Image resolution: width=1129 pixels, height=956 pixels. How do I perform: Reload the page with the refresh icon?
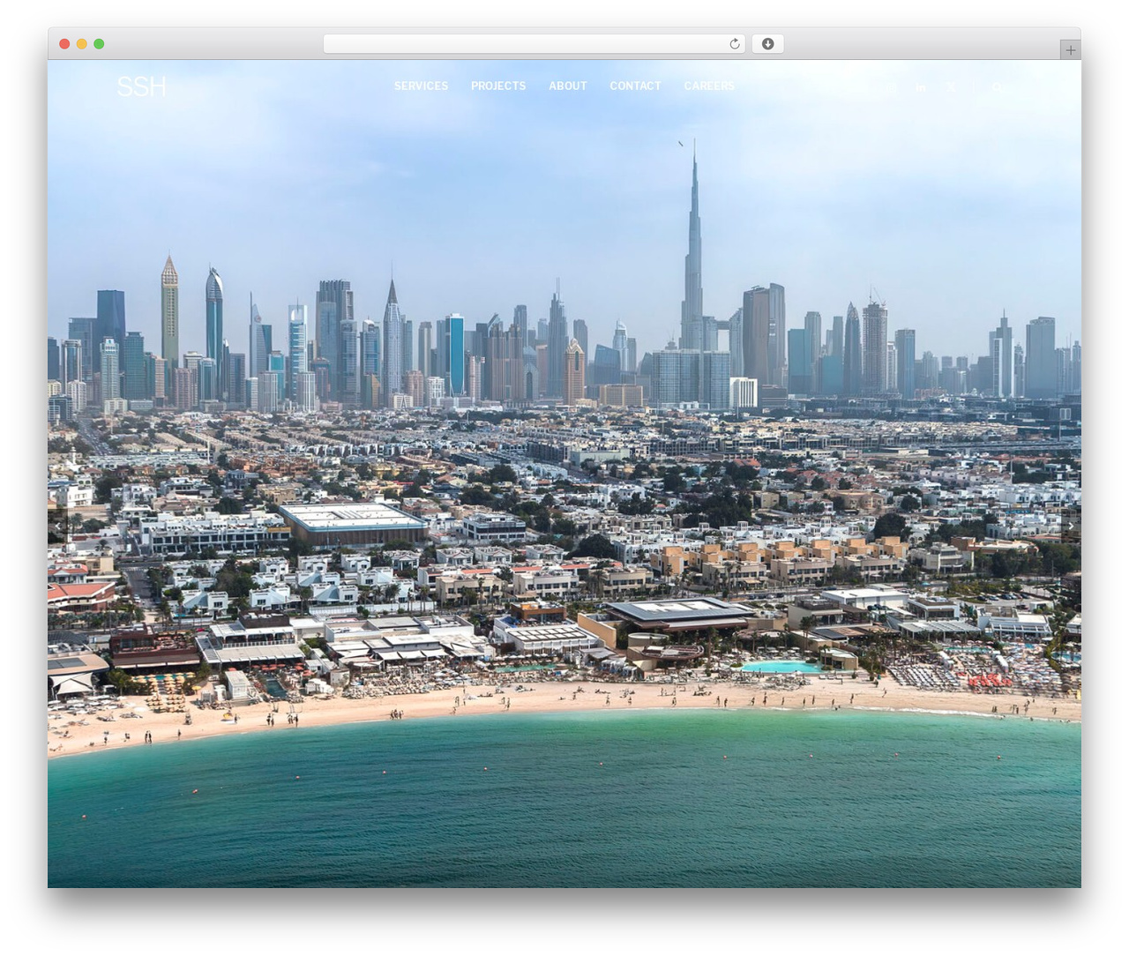click(x=734, y=44)
